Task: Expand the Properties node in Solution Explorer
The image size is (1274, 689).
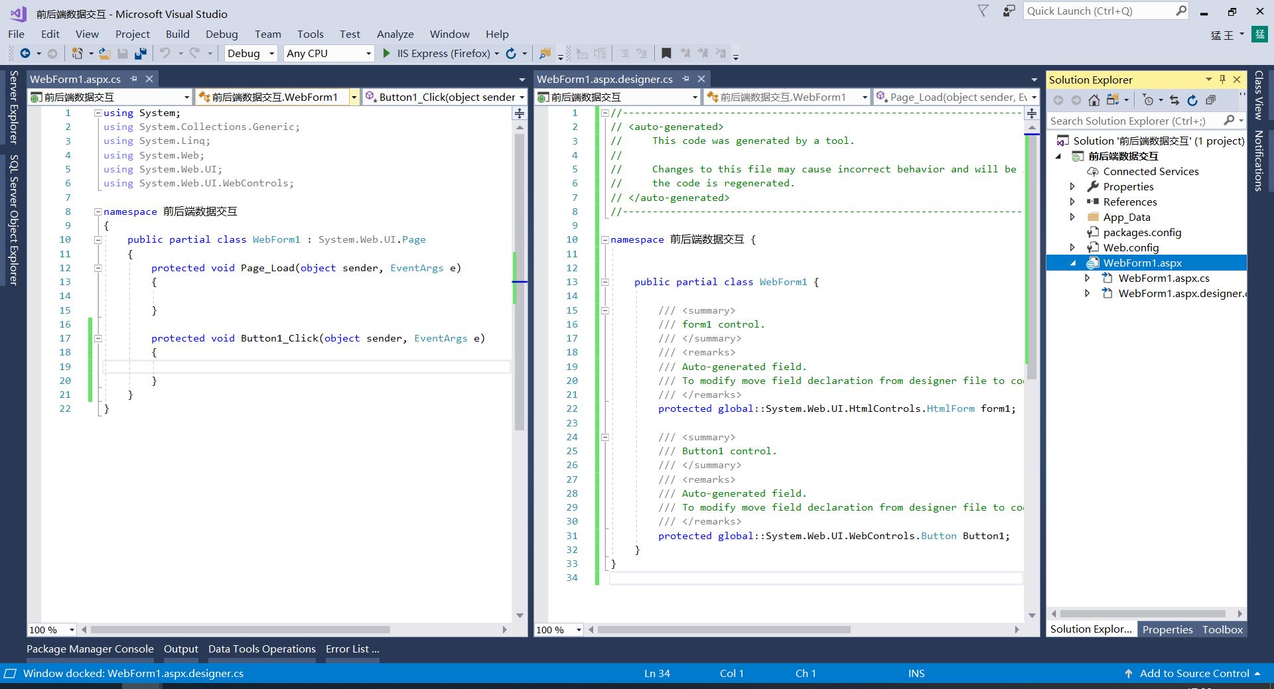Action: coord(1072,186)
